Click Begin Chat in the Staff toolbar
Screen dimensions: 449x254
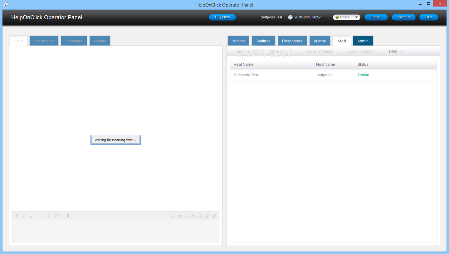pyautogui.click(x=246, y=51)
